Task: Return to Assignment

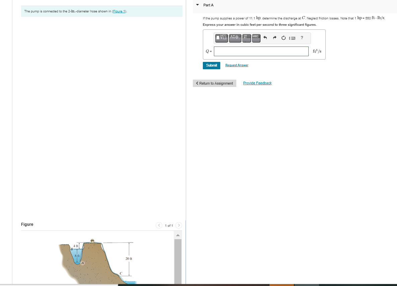Action: coord(215,83)
